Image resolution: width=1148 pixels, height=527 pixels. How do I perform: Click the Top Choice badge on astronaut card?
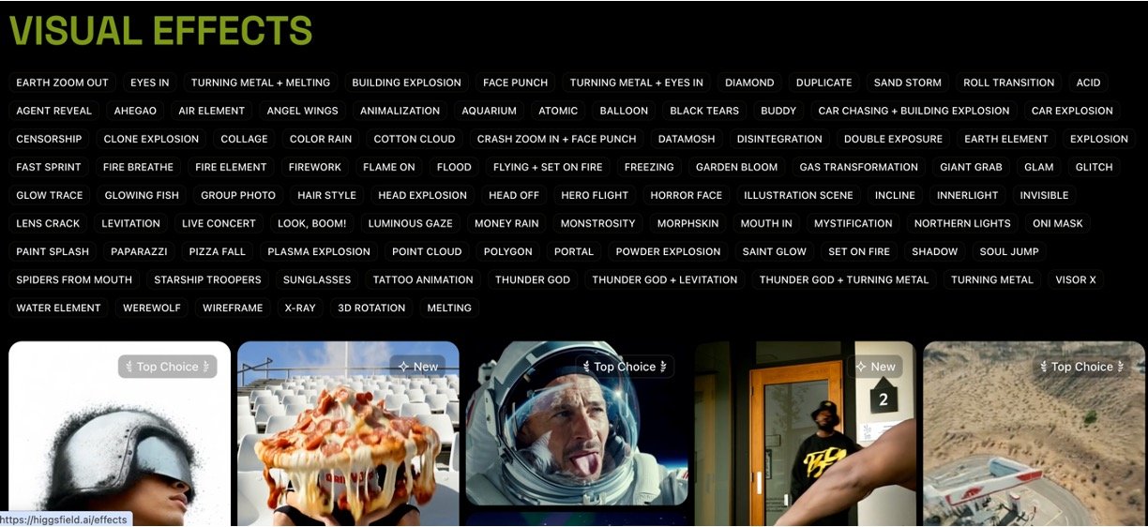tap(625, 367)
